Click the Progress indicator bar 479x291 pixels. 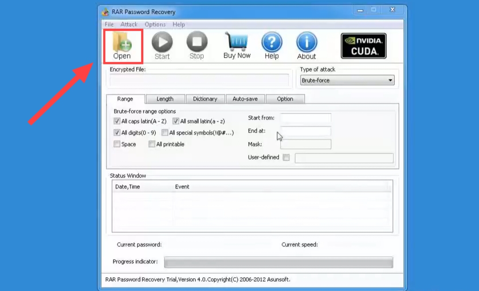point(279,262)
